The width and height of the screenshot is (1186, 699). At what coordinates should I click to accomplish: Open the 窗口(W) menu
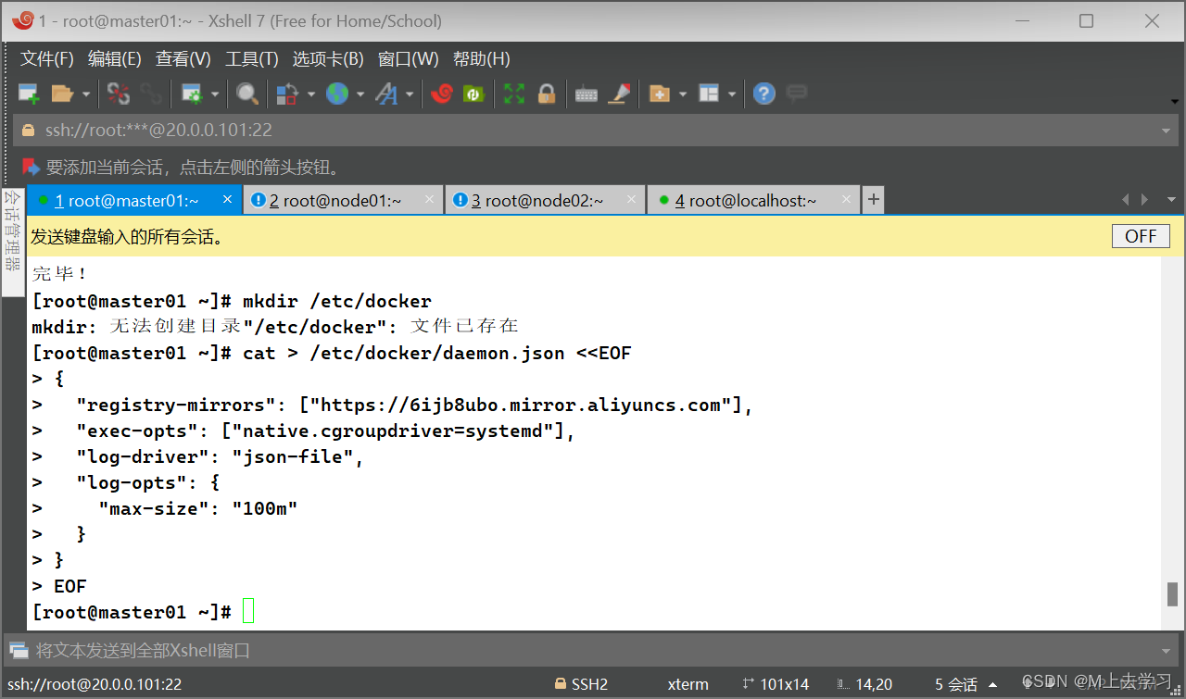[409, 59]
